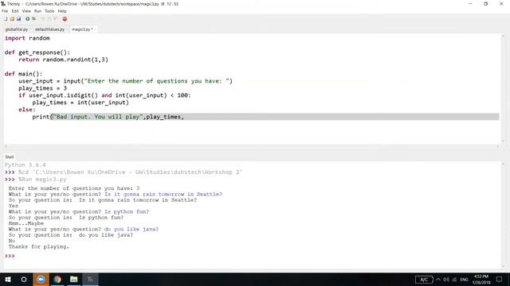Stop the program with the red Stop icon
The width and height of the screenshot is (510, 286).
(x=65, y=19)
